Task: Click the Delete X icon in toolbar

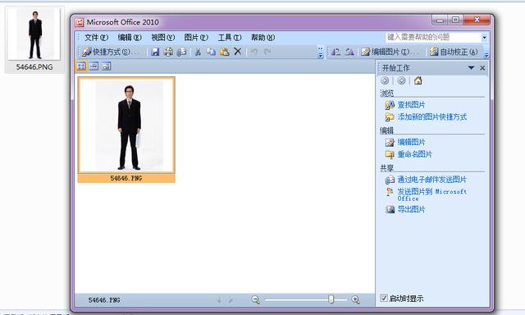Action: click(238, 52)
